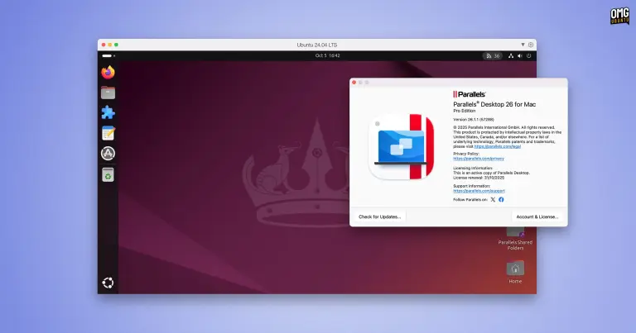
Task: Open the parallels.com/legal link
Action: (497, 146)
